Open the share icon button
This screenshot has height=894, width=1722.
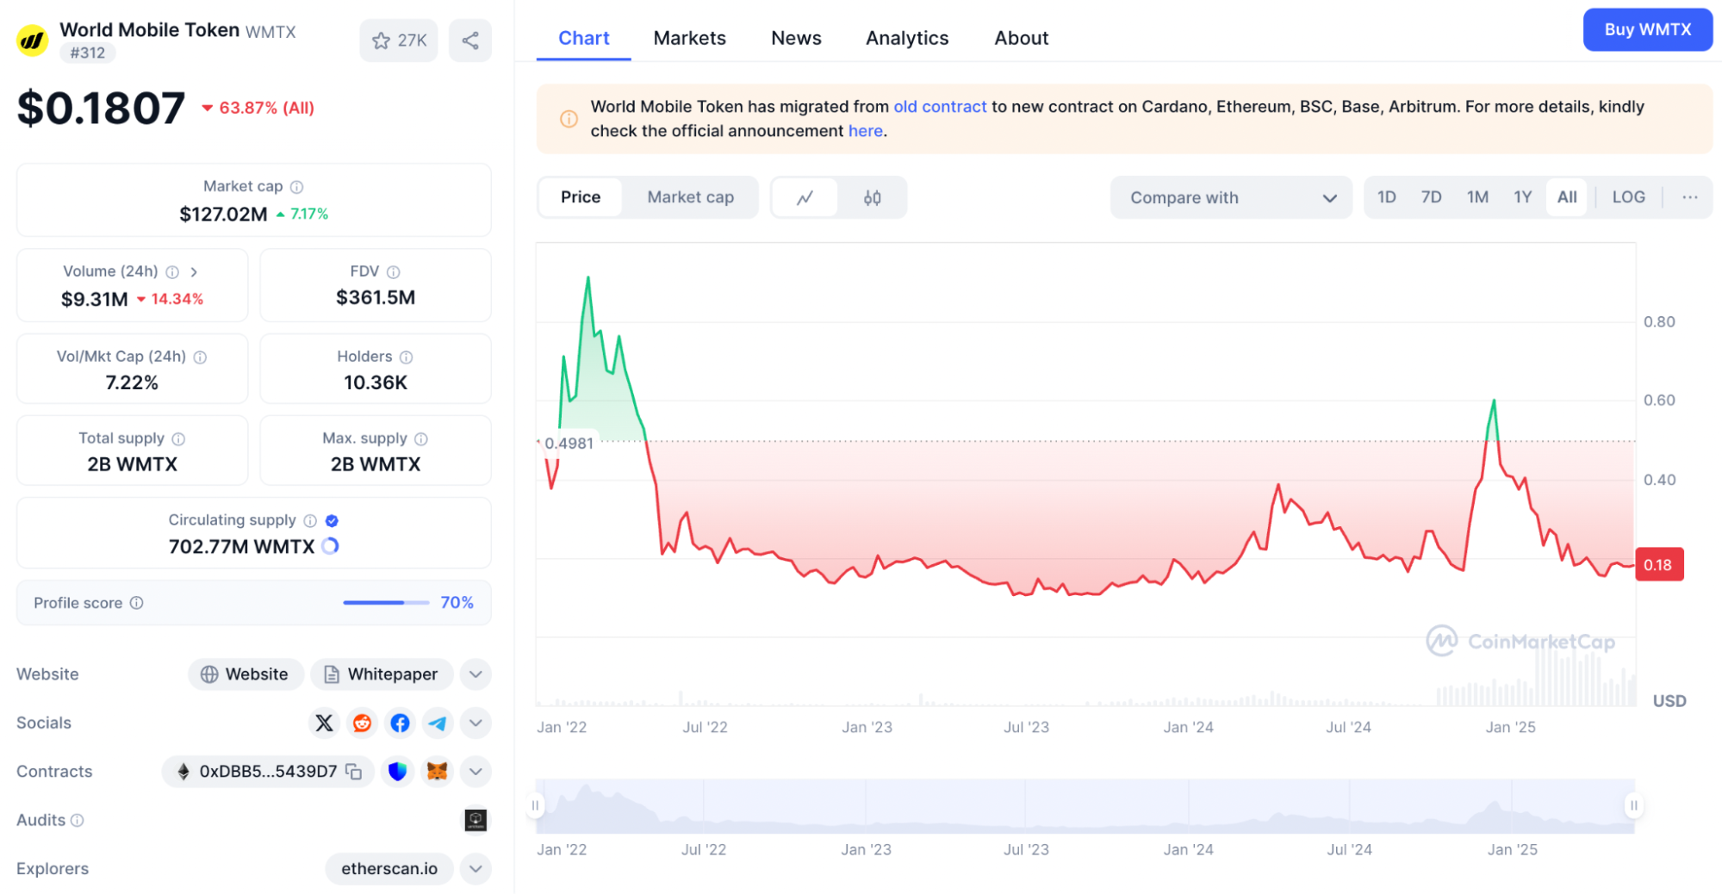pyautogui.click(x=470, y=40)
